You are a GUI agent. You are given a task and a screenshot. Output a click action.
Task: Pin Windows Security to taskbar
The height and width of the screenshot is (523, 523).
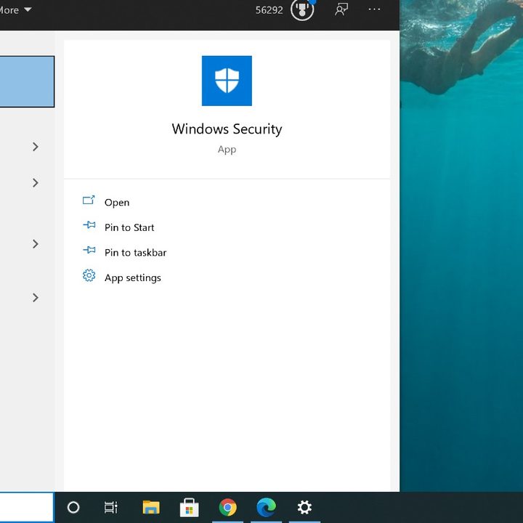pos(135,253)
